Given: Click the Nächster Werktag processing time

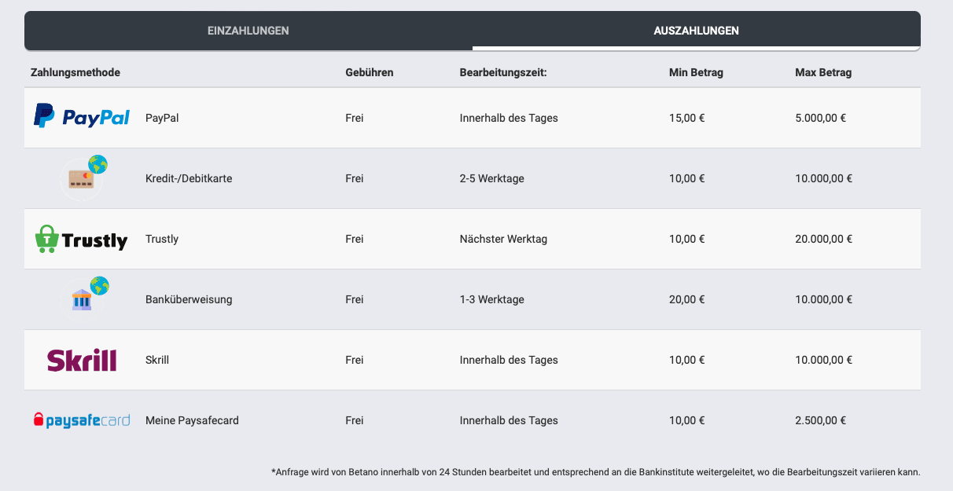Looking at the screenshot, I should click(x=503, y=239).
